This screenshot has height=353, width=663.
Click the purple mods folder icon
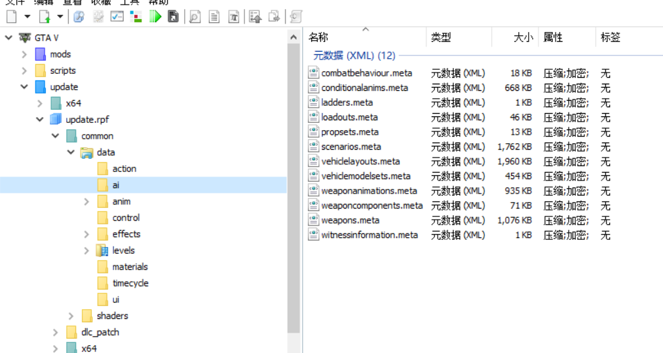(x=40, y=54)
